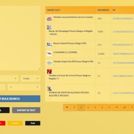The width and height of the screenshot is (134, 134).
Task: Open the dropdown showing value 1
Action: [x=24, y=87]
